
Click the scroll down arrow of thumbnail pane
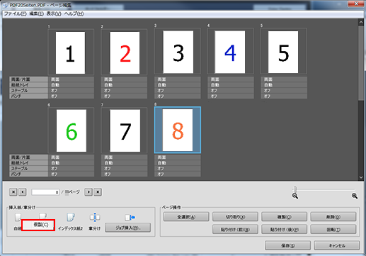click(x=361, y=177)
